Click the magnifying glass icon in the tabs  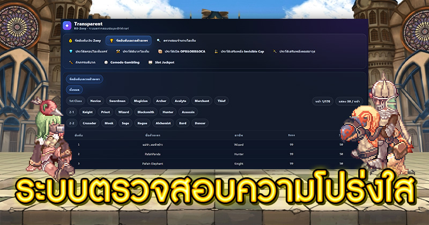[x=158, y=41]
